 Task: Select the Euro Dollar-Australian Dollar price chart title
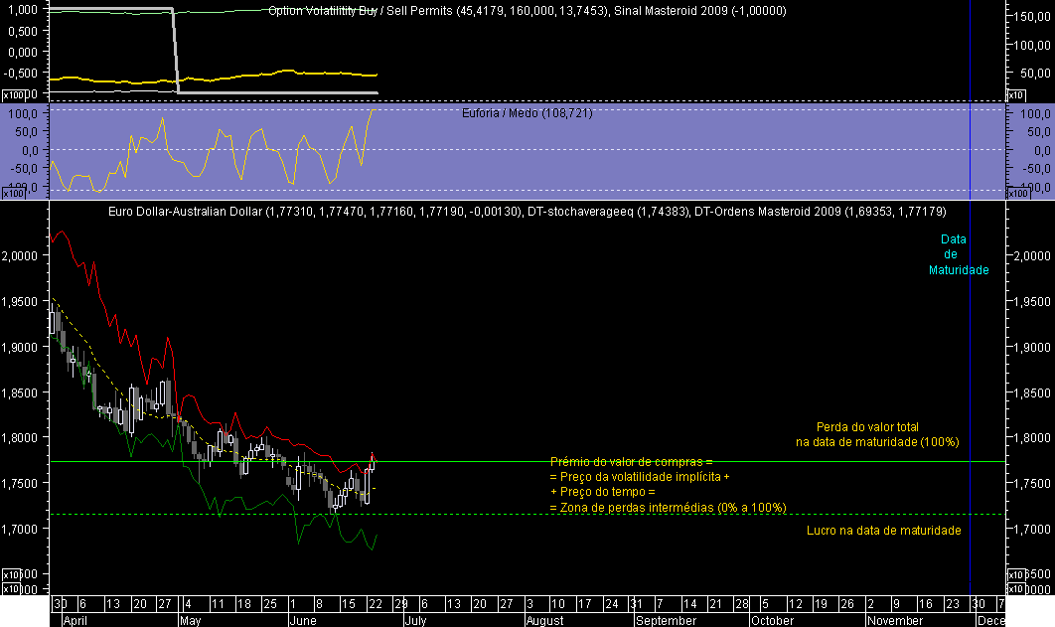[527, 212]
